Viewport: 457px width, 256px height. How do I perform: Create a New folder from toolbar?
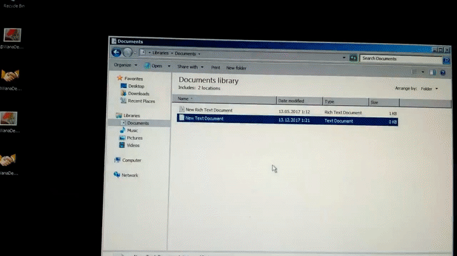(x=236, y=68)
